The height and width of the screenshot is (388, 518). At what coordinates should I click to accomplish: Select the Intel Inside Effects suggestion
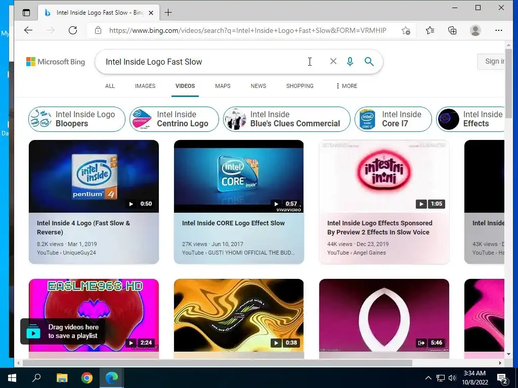pyautogui.click(x=470, y=119)
